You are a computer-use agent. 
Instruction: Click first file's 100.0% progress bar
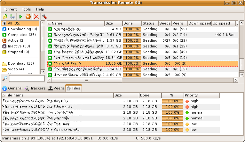[173, 101]
